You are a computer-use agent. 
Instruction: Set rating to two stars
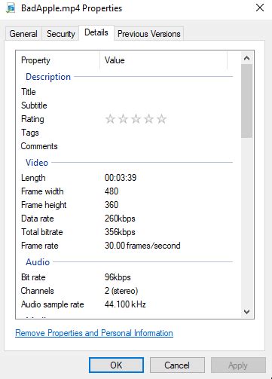pyautogui.click(x=123, y=119)
